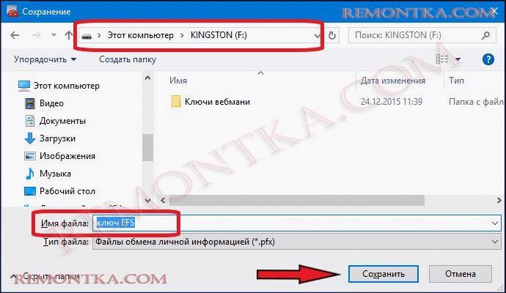This screenshot has width=506, height=293.
Task: Go back using the left arrow
Action: 15,35
